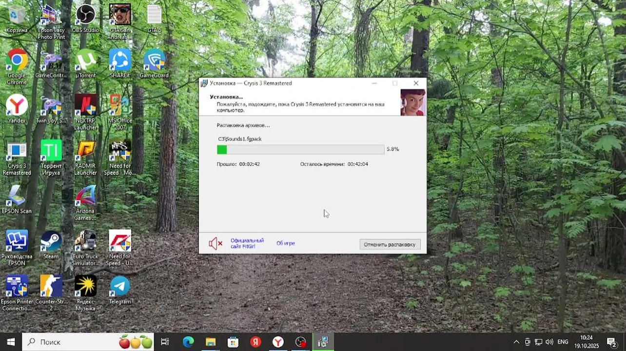Launch Telegram from desktop
This screenshot has width=626, height=351.
120,290
